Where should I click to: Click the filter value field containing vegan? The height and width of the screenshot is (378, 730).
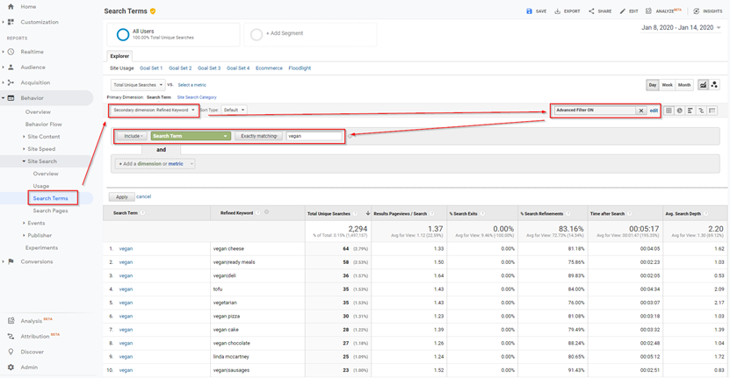tap(314, 136)
